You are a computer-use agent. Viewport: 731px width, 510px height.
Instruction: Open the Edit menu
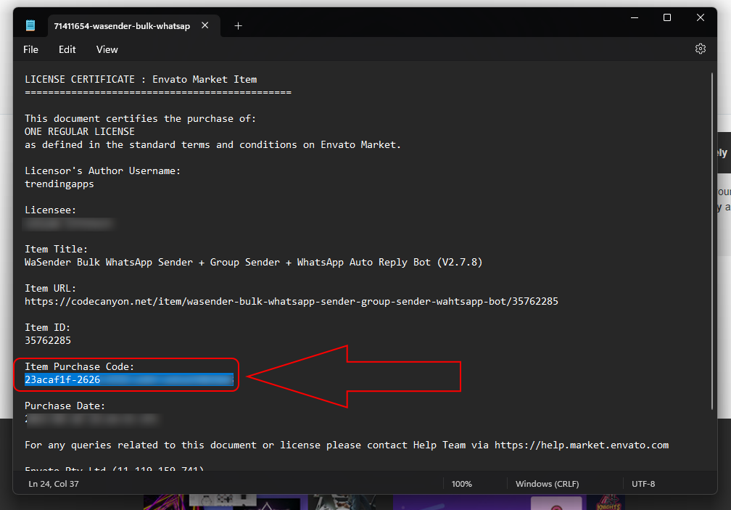coord(67,49)
